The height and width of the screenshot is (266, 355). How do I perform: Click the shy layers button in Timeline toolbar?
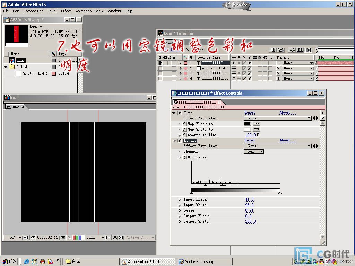pyautogui.click(x=292, y=50)
